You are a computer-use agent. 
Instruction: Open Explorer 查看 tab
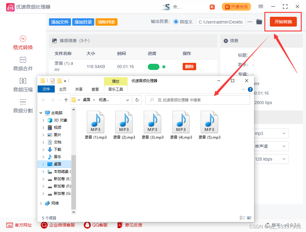[x=95, y=89]
